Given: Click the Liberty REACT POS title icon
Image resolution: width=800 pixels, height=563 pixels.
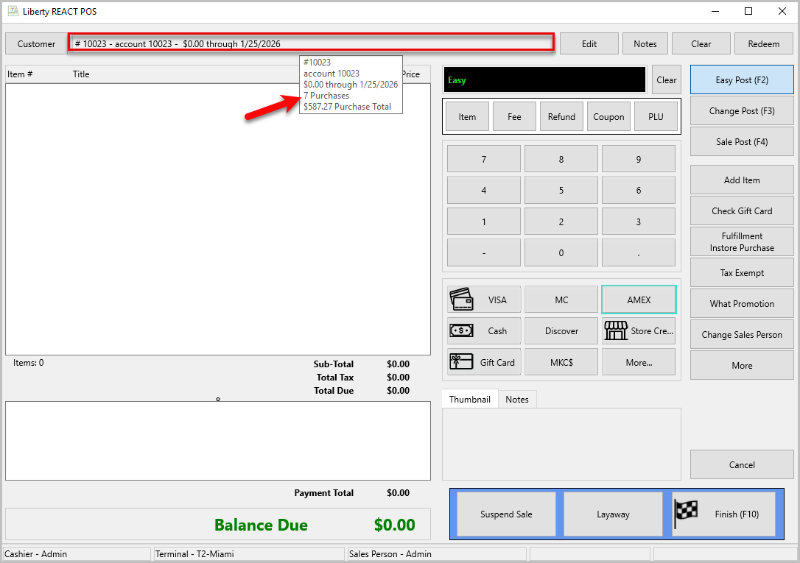Looking at the screenshot, I should point(13,11).
